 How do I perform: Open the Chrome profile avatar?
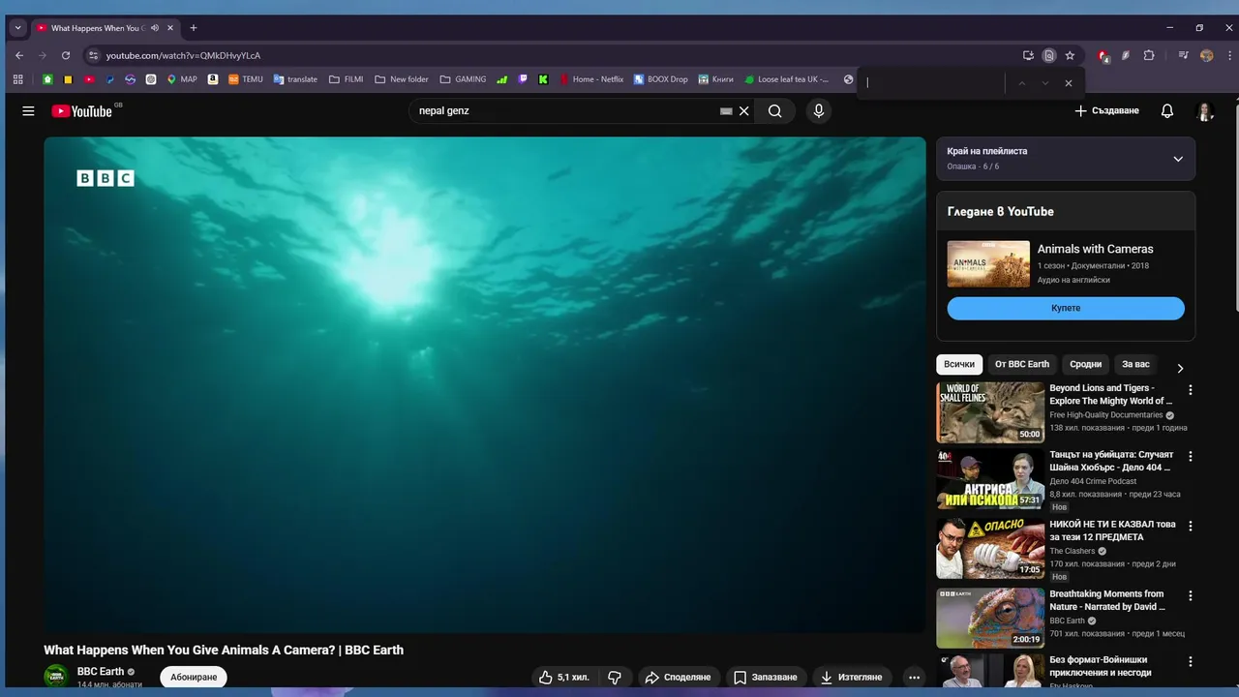pyautogui.click(x=1206, y=55)
